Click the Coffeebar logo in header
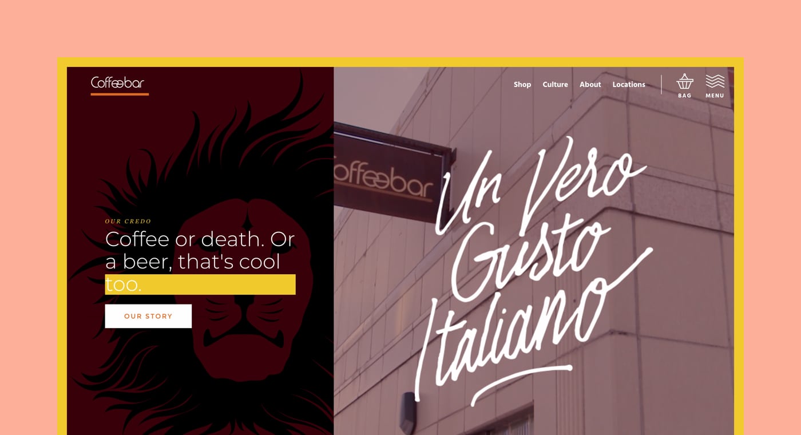The image size is (801, 435). pos(117,83)
